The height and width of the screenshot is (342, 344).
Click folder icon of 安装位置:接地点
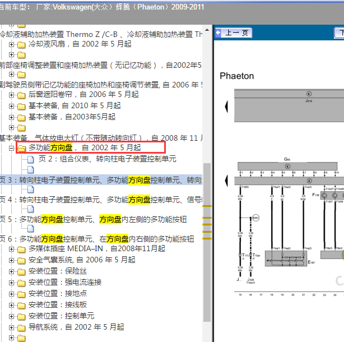(21, 294)
